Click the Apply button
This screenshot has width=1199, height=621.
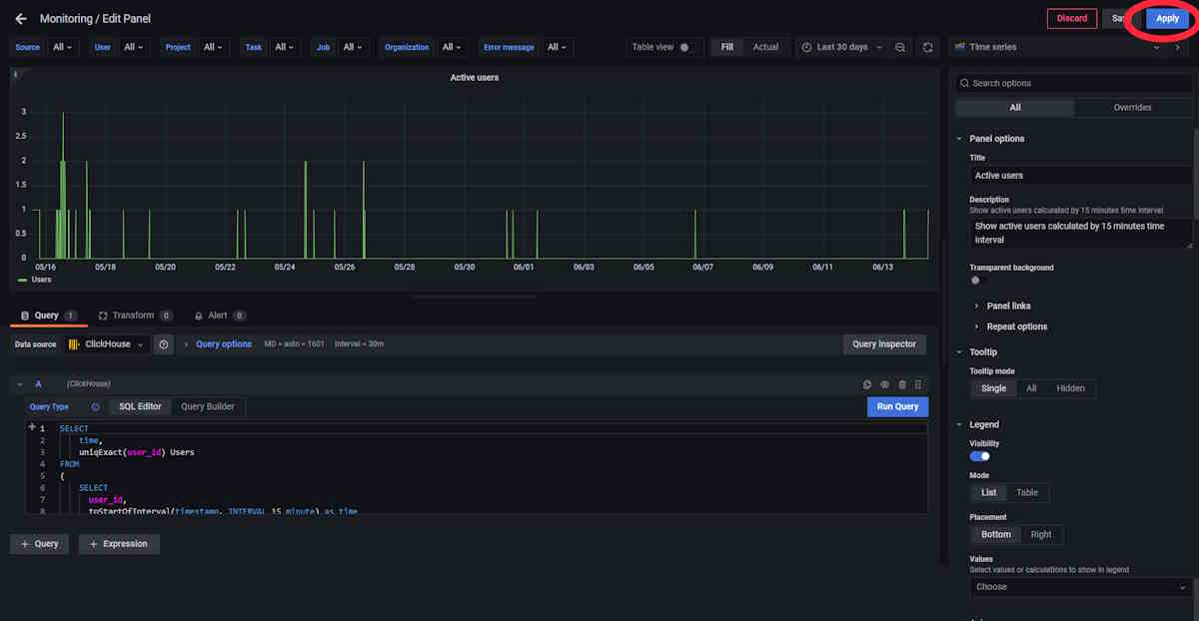pyautogui.click(x=1167, y=19)
